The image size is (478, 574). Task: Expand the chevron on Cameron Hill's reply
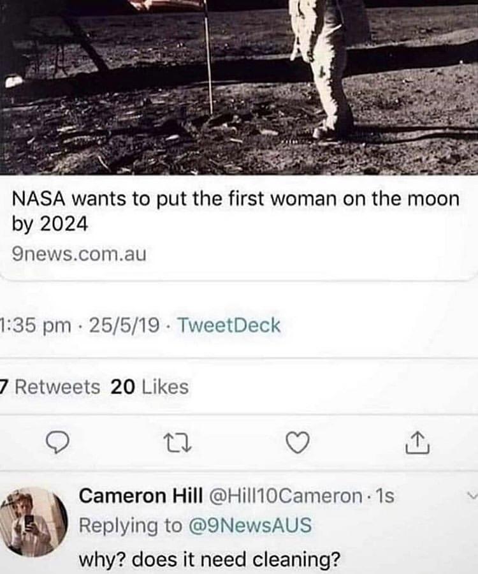[x=472, y=496]
